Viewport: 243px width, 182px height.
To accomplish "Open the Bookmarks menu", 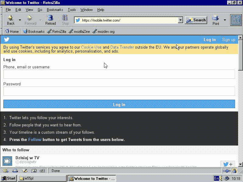I will (55, 10).
